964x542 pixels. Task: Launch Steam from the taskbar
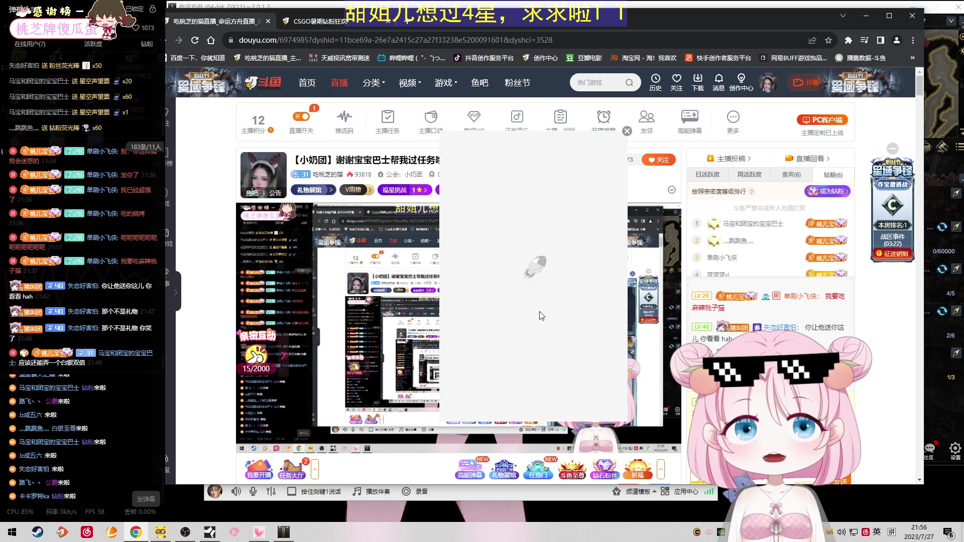click(x=38, y=532)
